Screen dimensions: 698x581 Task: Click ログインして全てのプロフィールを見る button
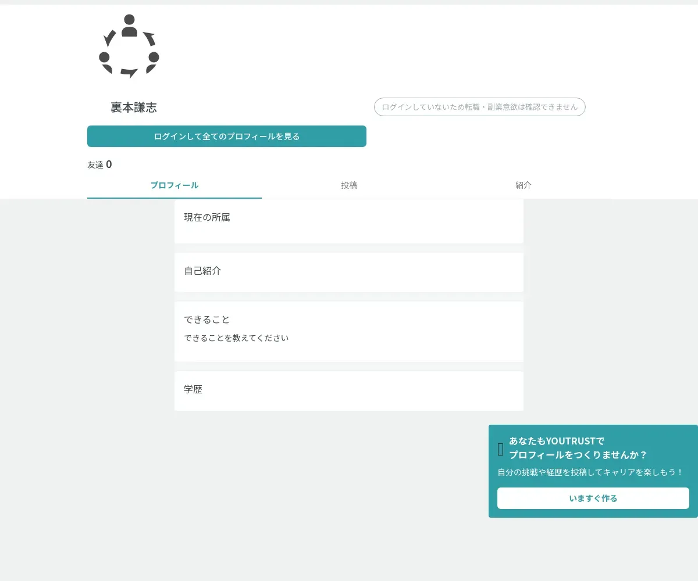click(x=227, y=137)
